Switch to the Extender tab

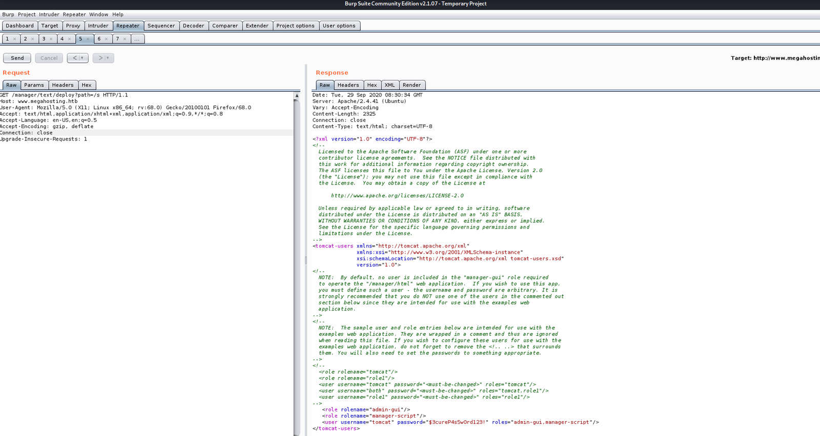click(x=257, y=26)
